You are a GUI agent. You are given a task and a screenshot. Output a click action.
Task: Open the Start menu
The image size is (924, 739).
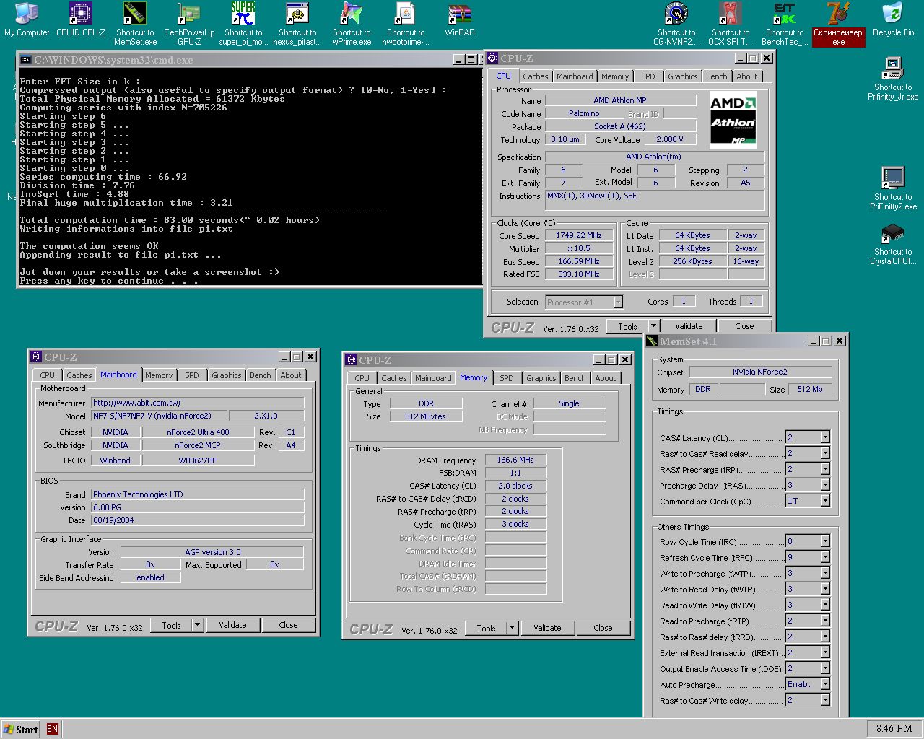[20, 729]
